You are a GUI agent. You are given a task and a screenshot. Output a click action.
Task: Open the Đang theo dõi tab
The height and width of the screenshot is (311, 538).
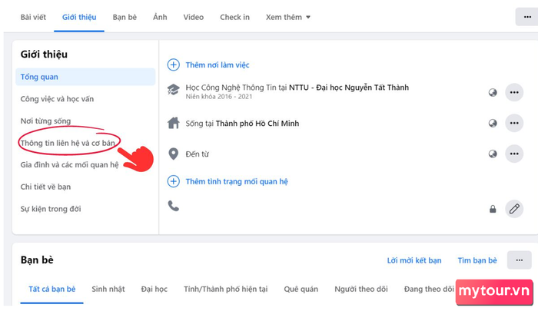(429, 289)
